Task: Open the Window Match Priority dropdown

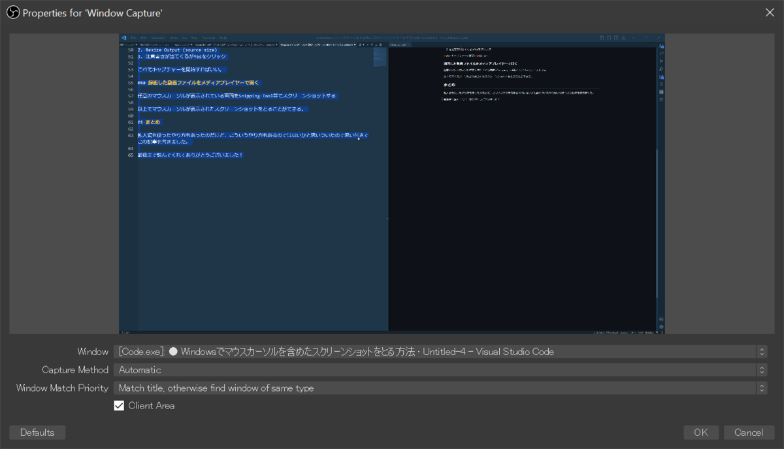Action: click(440, 388)
